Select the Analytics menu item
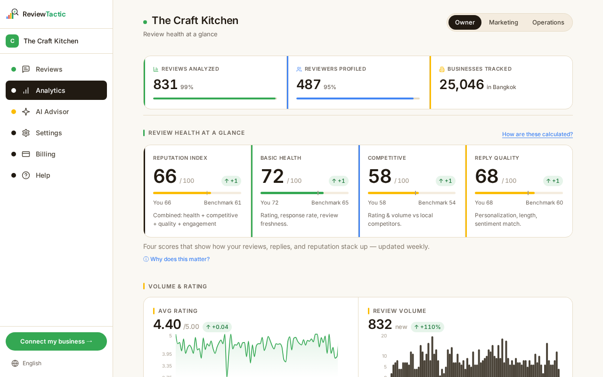The height and width of the screenshot is (377, 603). tap(57, 90)
